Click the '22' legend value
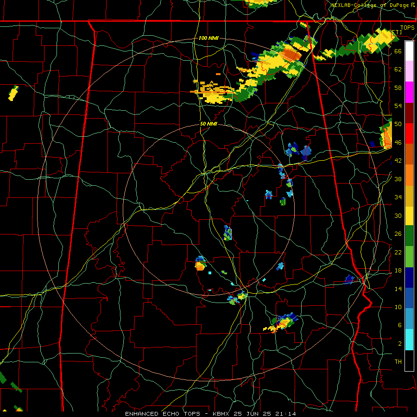The height and width of the screenshot is (417, 417). click(x=398, y=252)
